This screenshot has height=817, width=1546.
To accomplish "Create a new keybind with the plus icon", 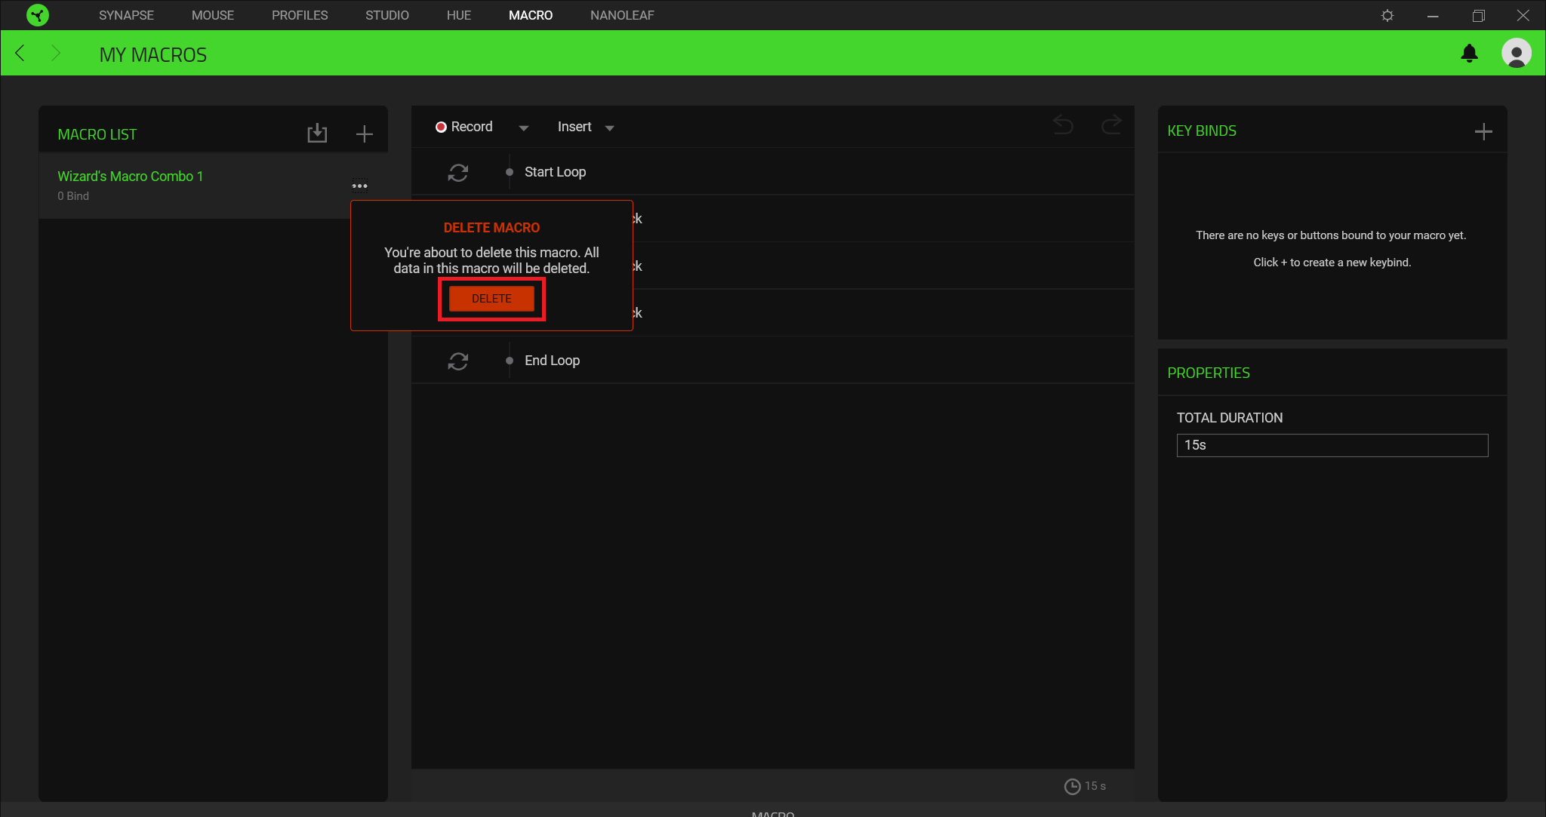I will click(x=1483, y=131).
